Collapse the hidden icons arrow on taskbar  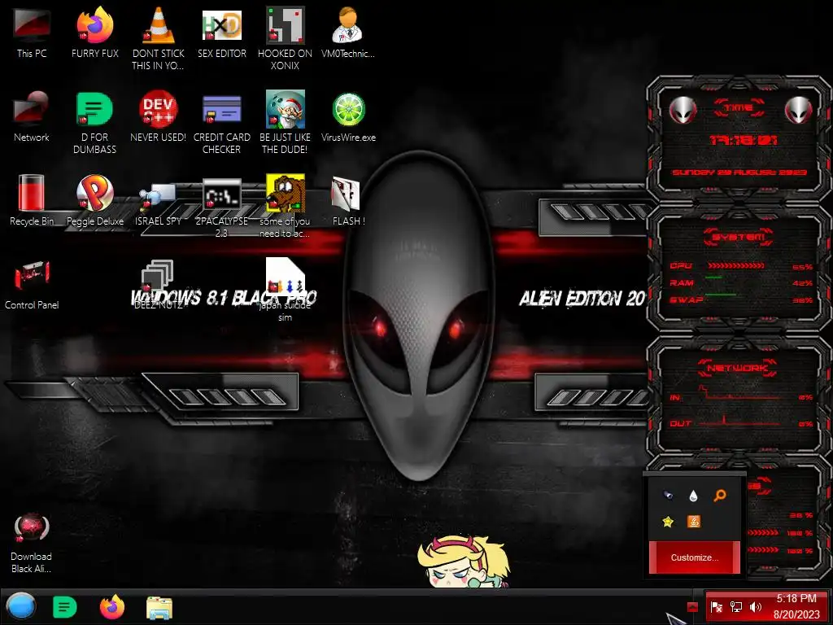click(691, 606)
